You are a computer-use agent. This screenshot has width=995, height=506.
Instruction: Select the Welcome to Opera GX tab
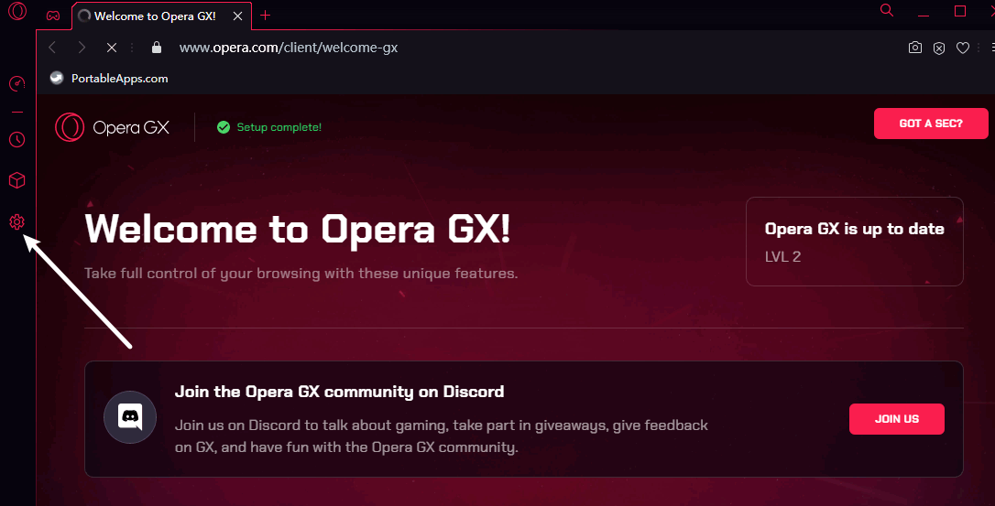click(162, 16)
